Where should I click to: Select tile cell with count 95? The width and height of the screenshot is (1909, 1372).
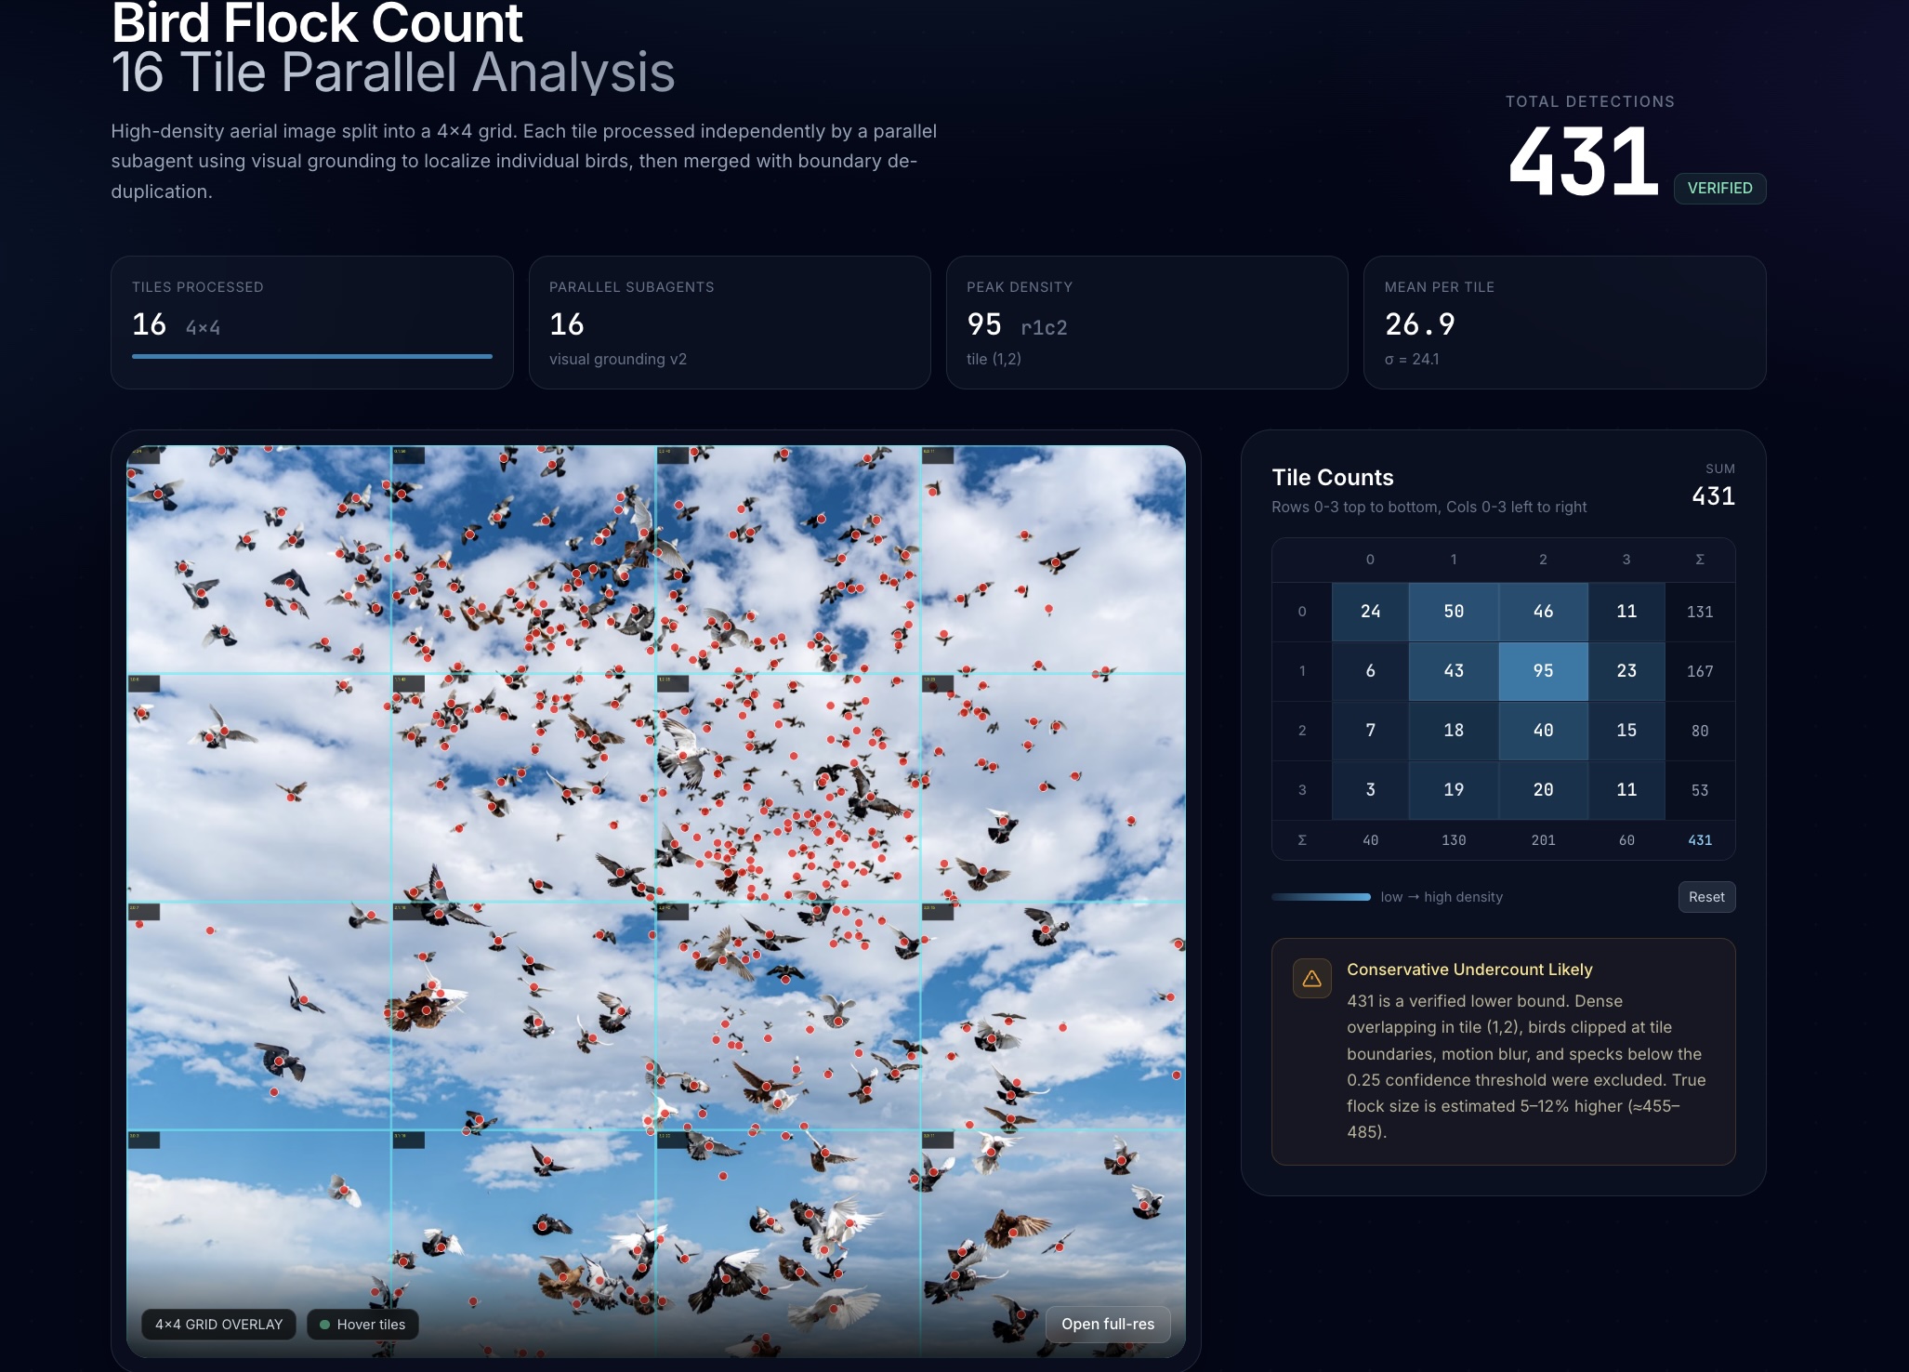pos(1543,670)
